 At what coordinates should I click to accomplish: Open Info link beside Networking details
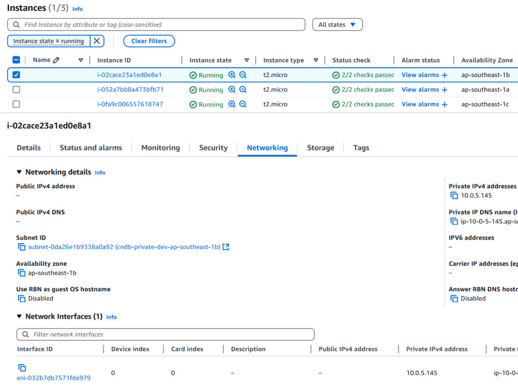click(x=100, y=173)
